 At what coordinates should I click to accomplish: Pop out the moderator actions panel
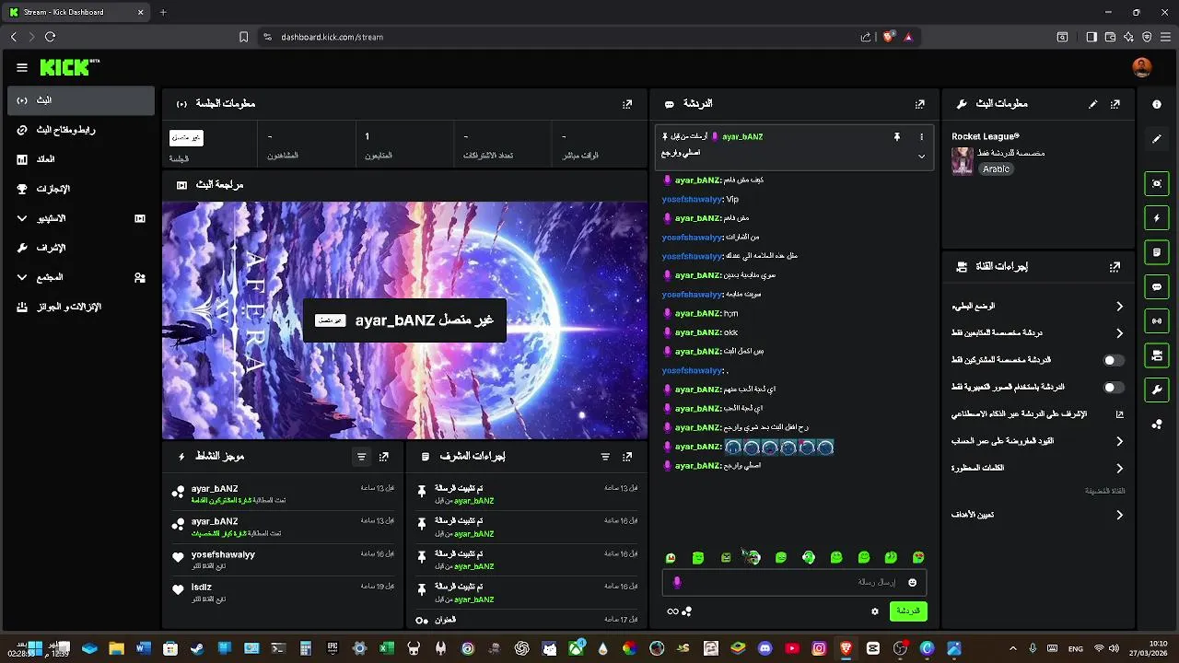pos(627,456)
